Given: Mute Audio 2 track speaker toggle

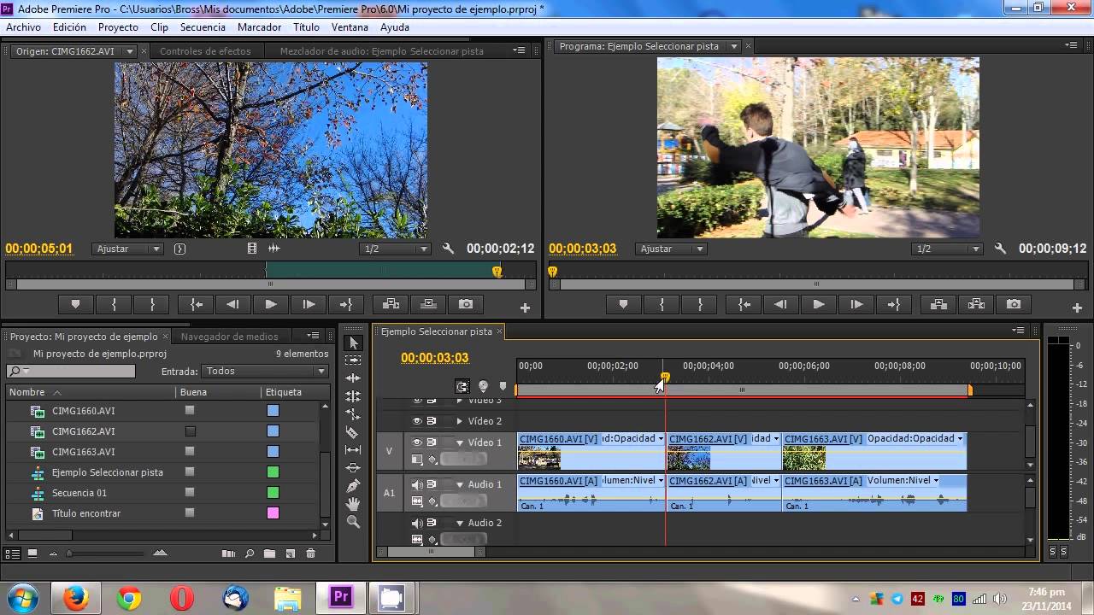Looking at the screenshot, I should (x=417, y=523).
